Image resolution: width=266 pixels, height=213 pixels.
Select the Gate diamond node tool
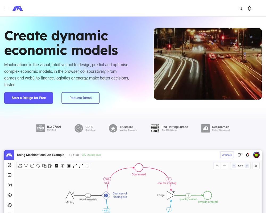pos(38,166)
